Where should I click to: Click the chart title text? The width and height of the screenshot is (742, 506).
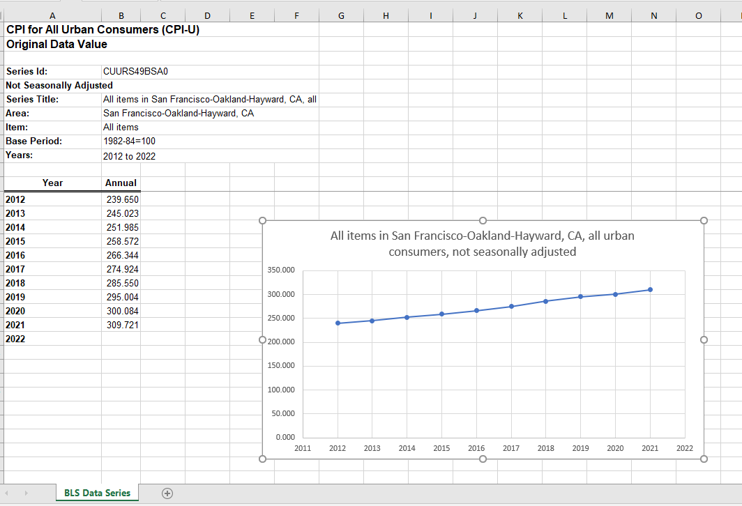pos(482,244)
